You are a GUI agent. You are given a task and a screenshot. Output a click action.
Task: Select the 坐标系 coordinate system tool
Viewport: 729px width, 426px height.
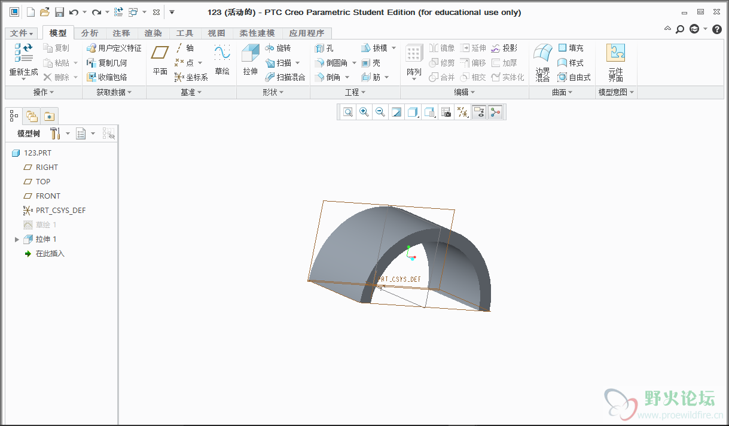click(x=191, y=77)
